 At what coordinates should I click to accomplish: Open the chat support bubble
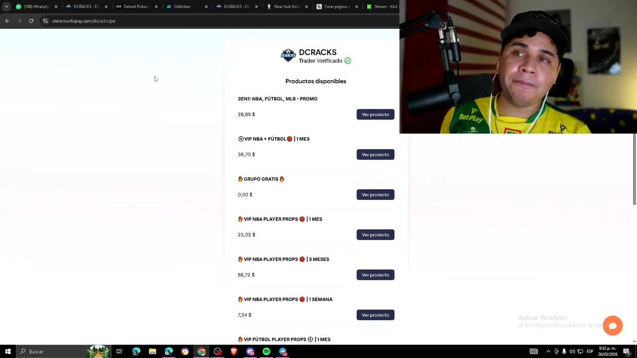click(x=613, y=326)
